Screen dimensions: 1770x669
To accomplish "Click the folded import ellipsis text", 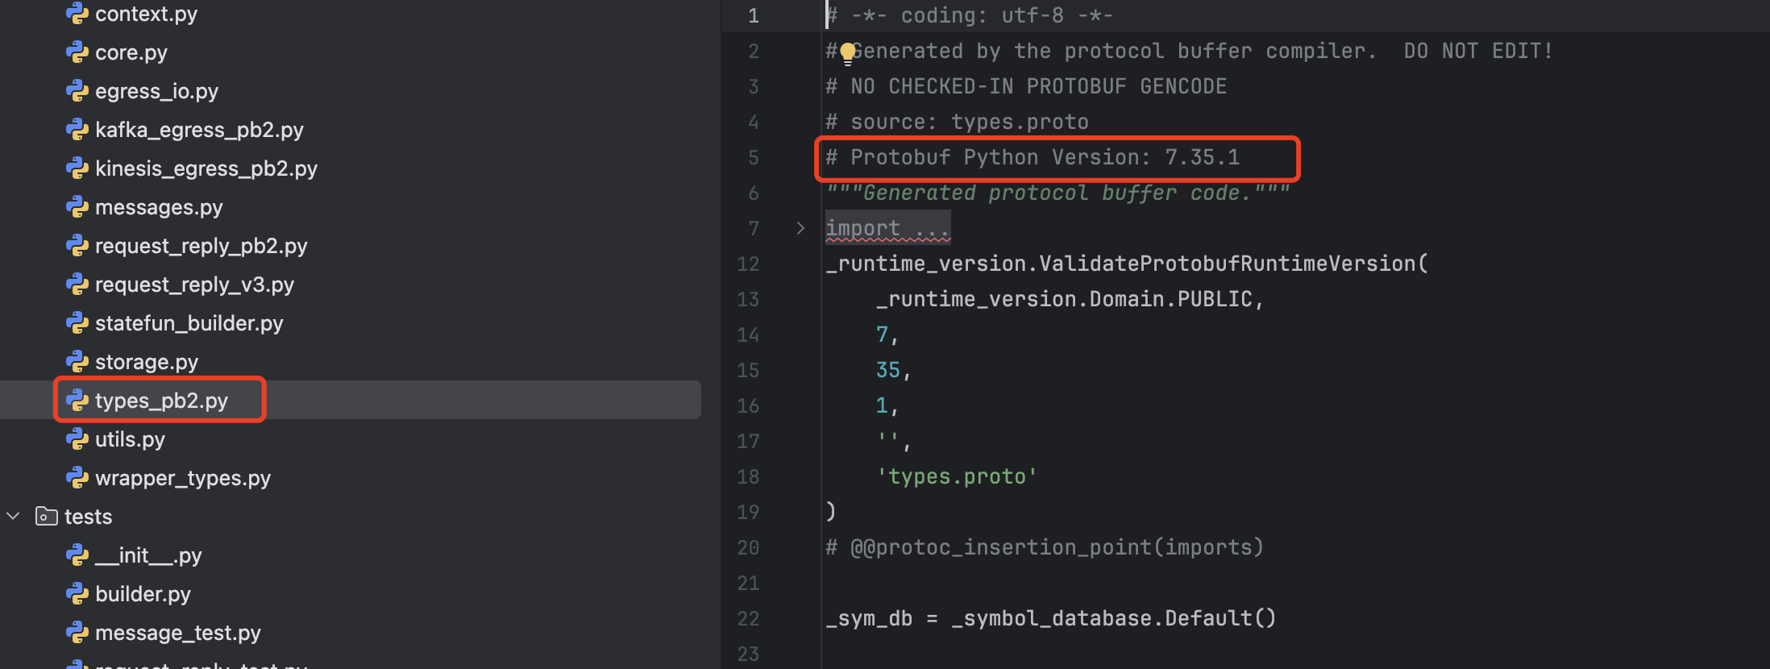I will click(x=931, y=228).
